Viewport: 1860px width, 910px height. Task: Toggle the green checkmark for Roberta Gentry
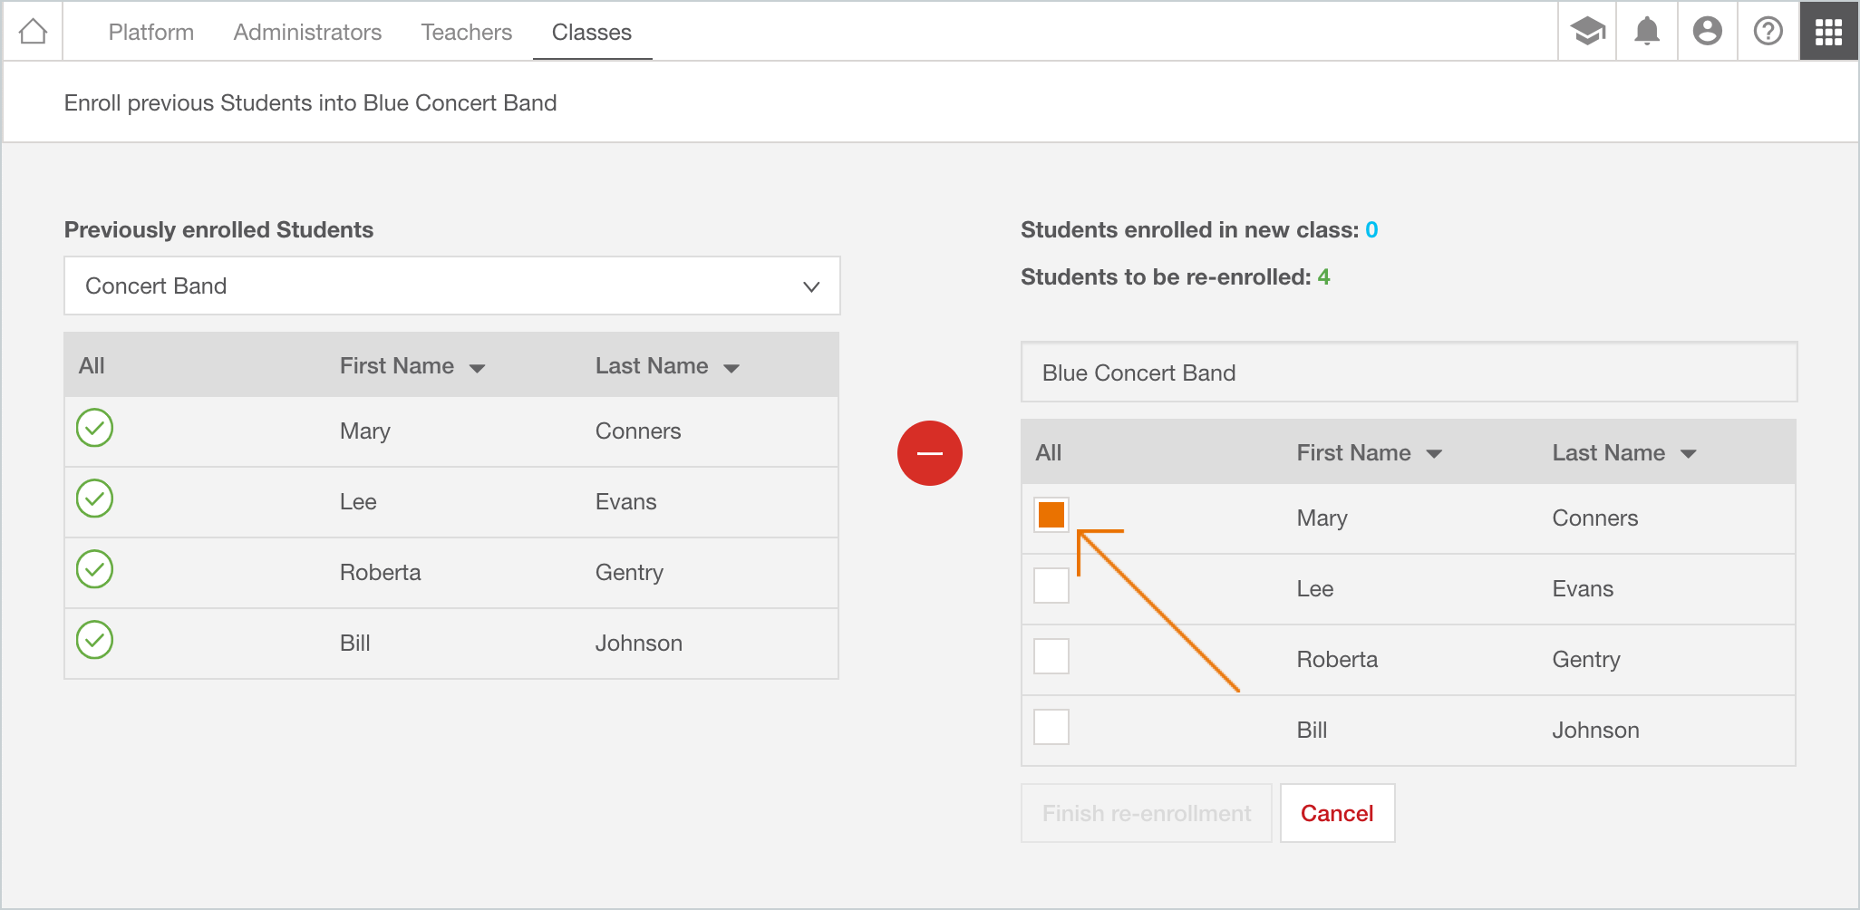point(94,569)
